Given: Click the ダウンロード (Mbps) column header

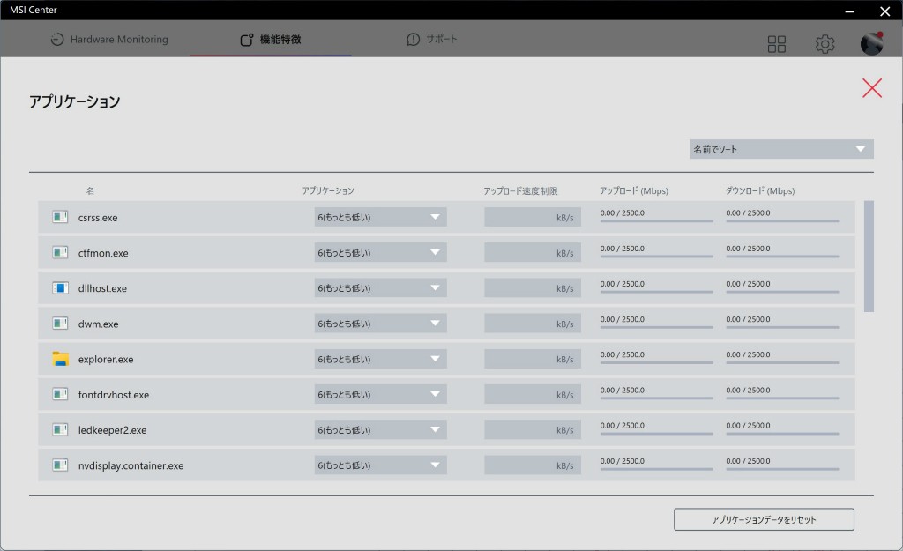Looking at the screenshot, I should coord(759,190).
